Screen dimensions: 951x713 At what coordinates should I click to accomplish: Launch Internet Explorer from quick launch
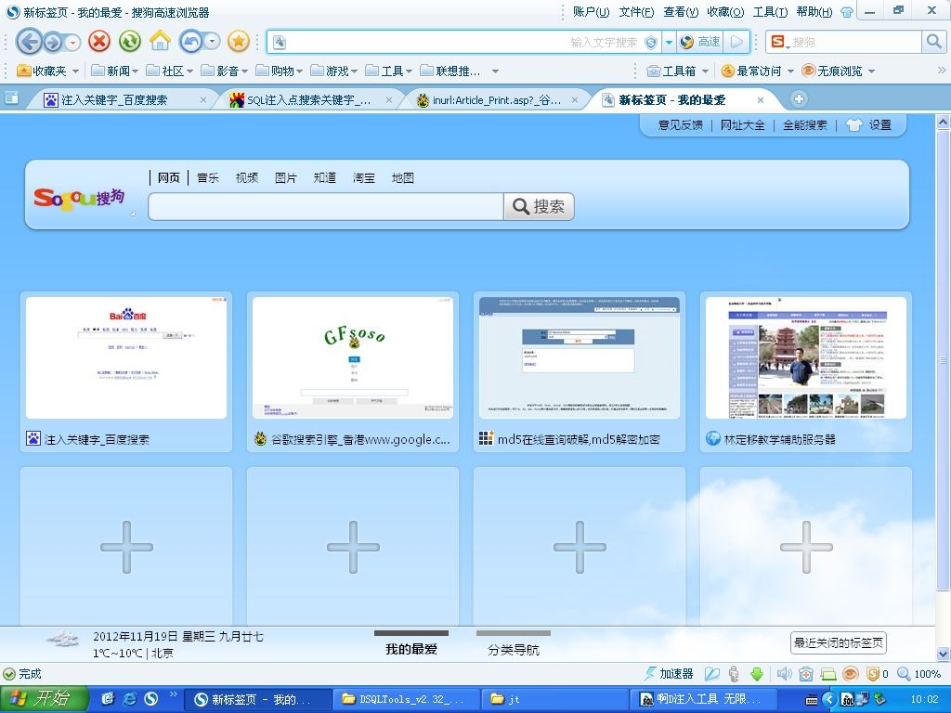pyautogui.click(x=130, y=699)
